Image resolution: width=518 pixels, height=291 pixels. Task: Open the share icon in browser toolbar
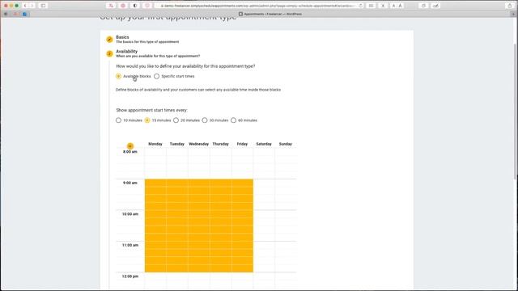pos(509,6)
